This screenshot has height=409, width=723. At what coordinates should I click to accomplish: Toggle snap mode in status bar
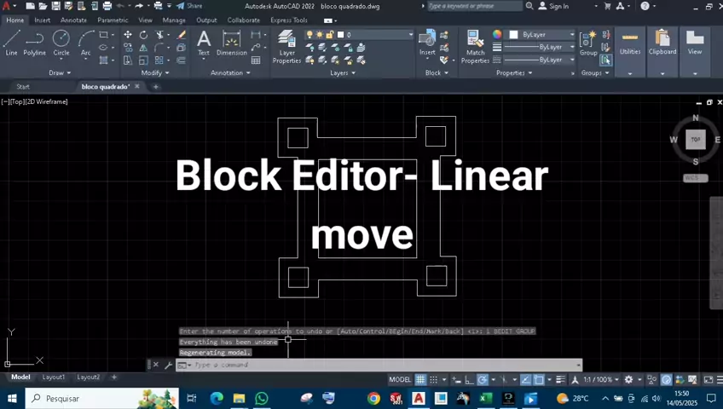tap(434, 379)
